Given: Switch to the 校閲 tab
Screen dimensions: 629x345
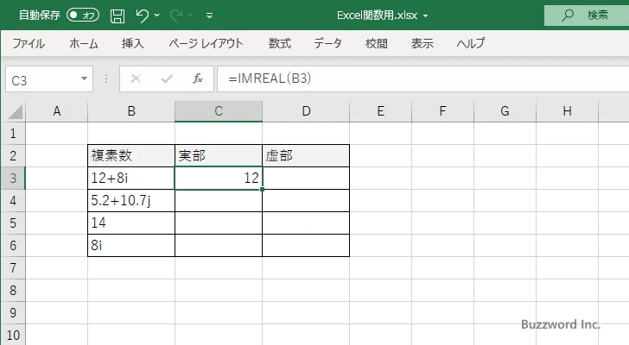Looking at the screenshot, I should (x=377, y=43).
